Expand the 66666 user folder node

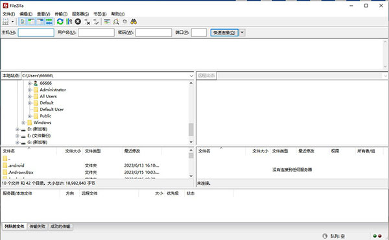[x=30, y=84]
